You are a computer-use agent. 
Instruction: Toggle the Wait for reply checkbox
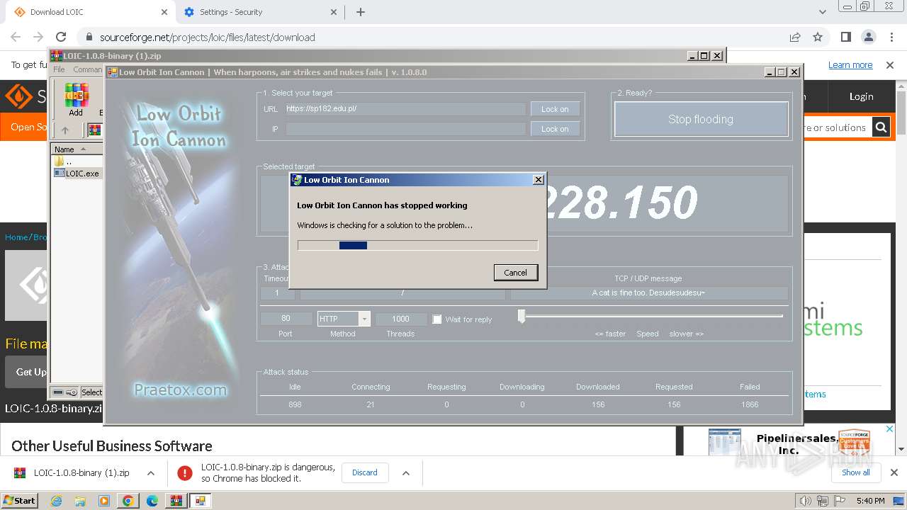(437, 319)
